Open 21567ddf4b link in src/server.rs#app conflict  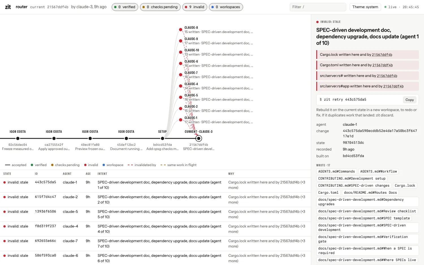393,86
